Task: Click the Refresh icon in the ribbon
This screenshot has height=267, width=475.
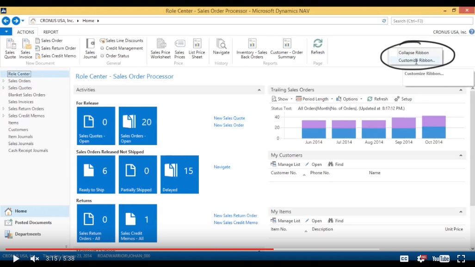Action: (318, 47)
